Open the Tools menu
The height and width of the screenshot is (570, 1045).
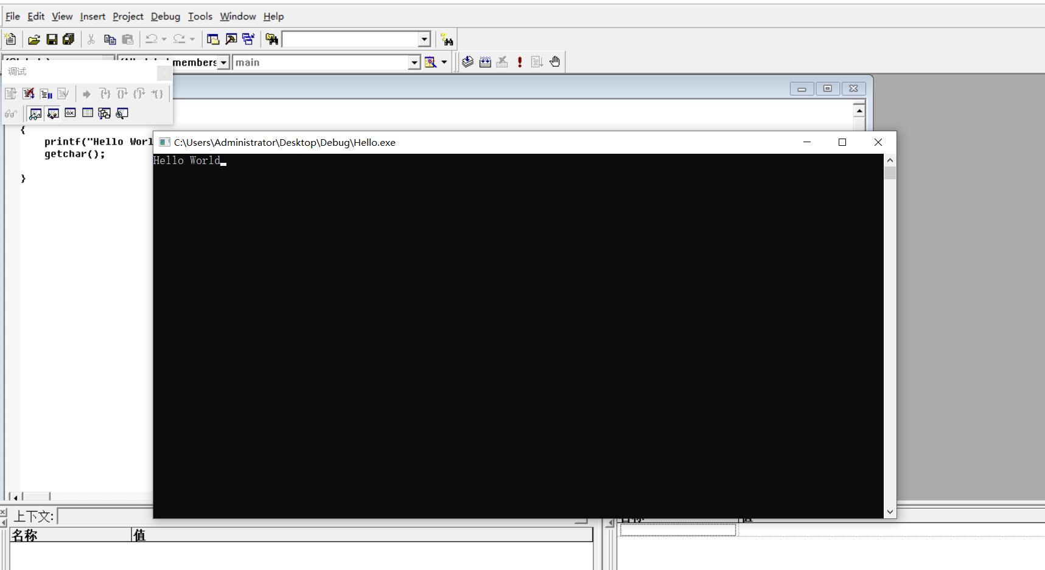200,16
